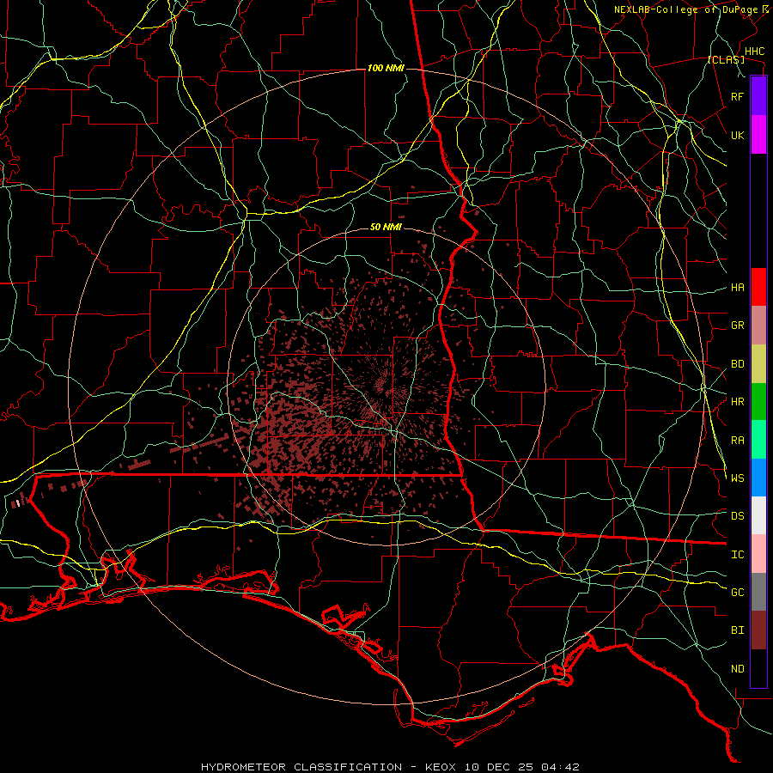Image resolution: width=773 pixels, height=773 pixels.
Task: Click the HHC product label
Action: pyautogui.click(x=754, y=52)
